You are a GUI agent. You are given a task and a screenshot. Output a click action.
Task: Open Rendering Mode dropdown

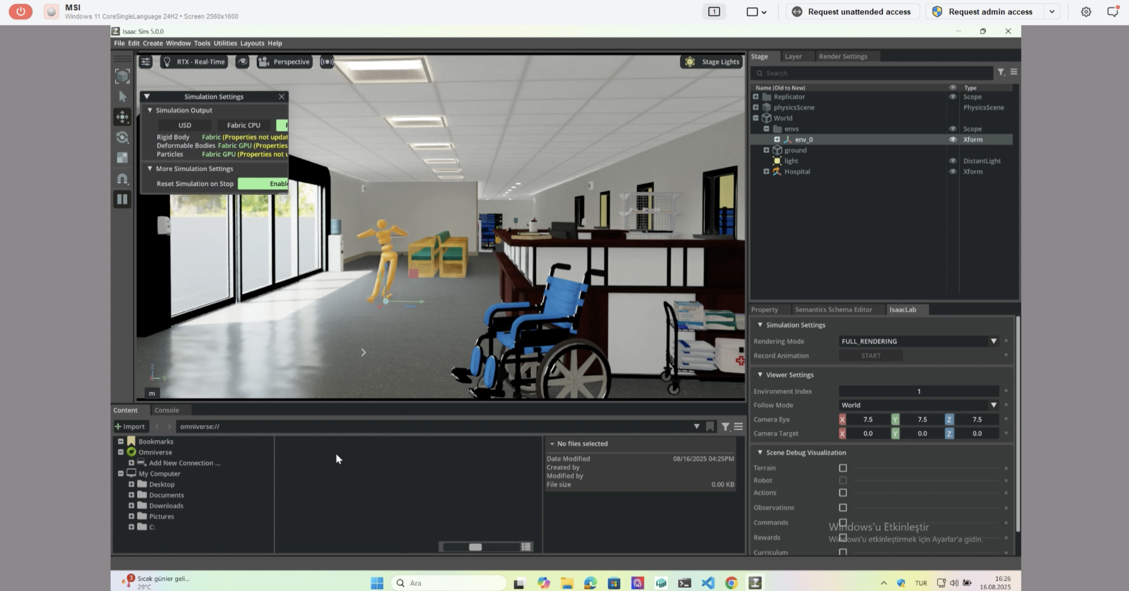[918, 341]
